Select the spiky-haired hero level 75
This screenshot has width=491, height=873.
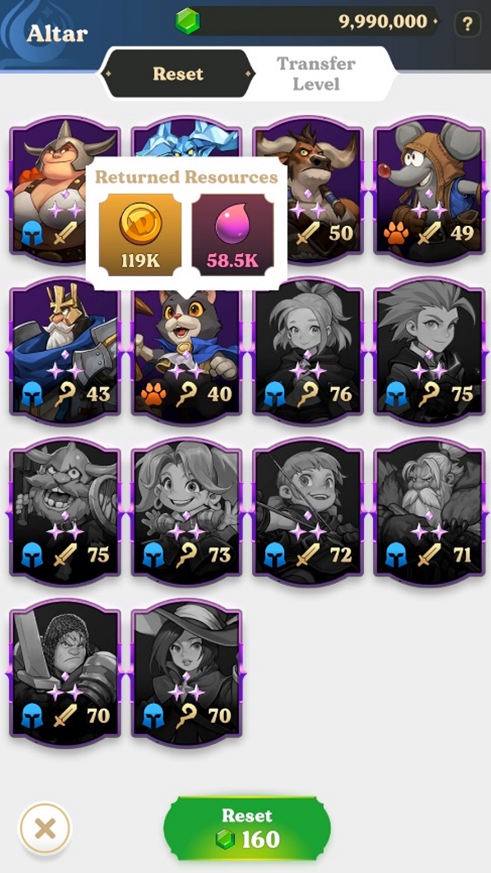(x=429, y=351)
